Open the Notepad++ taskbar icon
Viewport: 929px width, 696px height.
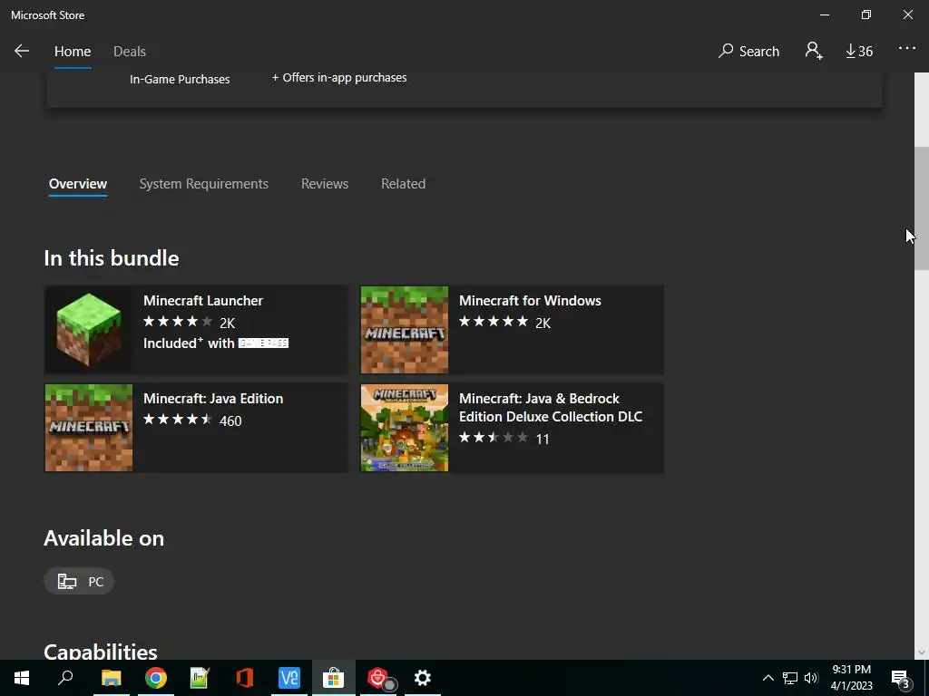pyautogui.click(x=200, y=678)
